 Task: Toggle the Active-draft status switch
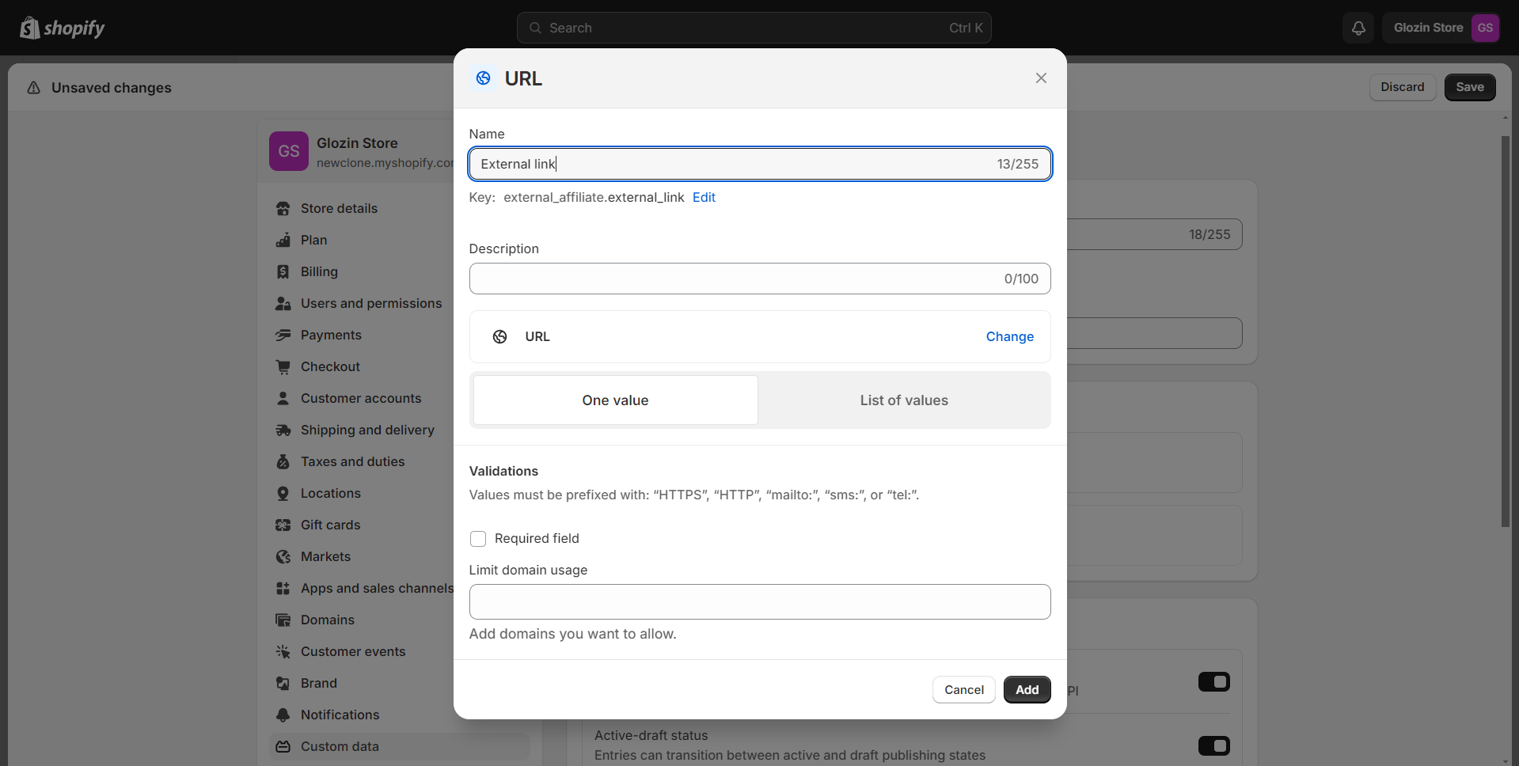(1213, 745)
